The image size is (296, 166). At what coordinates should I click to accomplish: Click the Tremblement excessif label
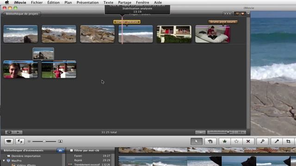pyautogui.click(x=87, y=165)
